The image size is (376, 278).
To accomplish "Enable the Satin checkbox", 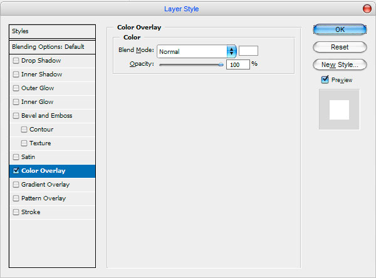I will [16, 157].
